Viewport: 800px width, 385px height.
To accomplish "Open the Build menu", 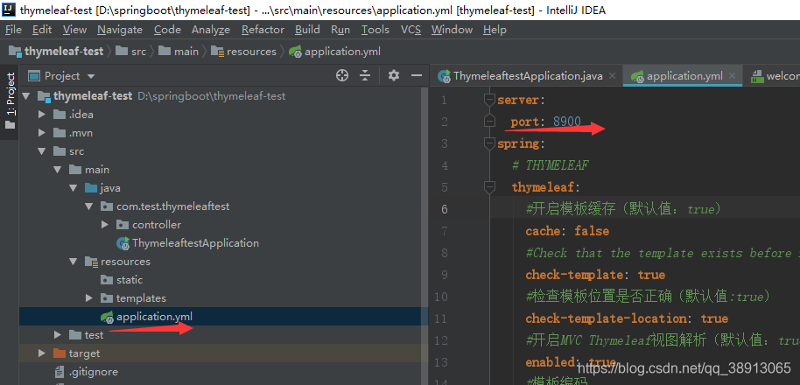I will coord(307,30).
